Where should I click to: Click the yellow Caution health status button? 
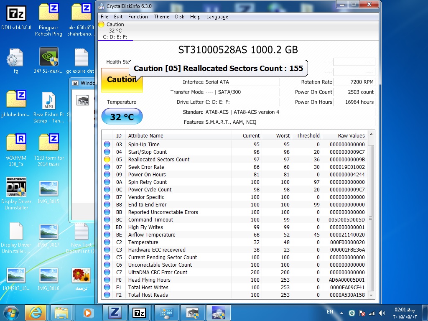click(x=122, y=80)
